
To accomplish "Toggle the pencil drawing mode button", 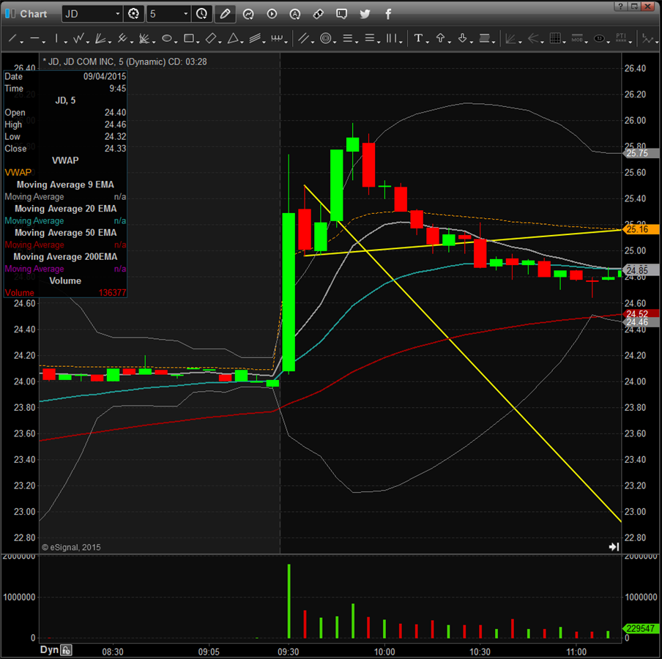I will 225,14.
